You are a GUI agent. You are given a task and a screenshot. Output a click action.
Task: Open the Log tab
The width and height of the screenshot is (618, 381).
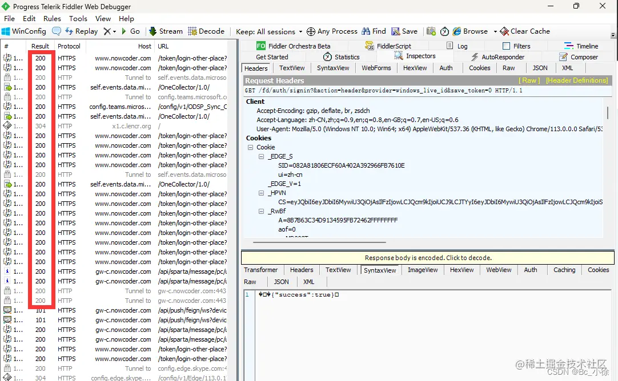(x=457, y=46)
